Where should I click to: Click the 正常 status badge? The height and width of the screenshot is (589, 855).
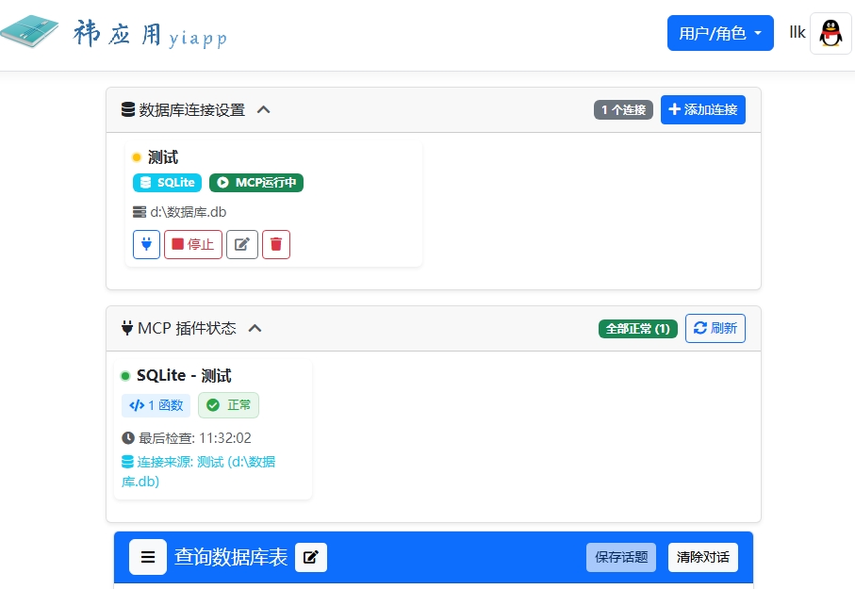[228, 405]
